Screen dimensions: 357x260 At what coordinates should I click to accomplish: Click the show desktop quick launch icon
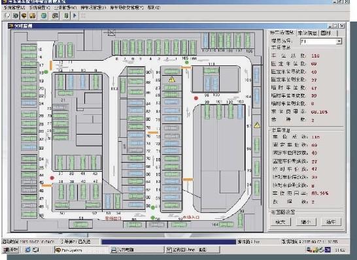coord(36,250)
